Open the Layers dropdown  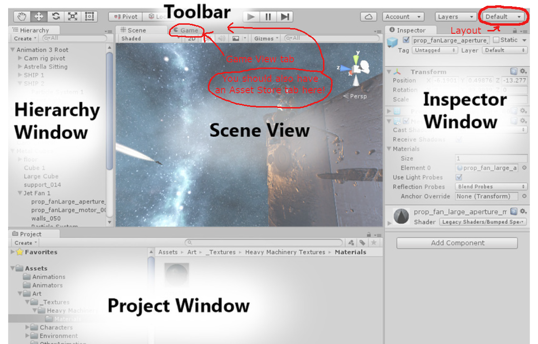point(455,17)
